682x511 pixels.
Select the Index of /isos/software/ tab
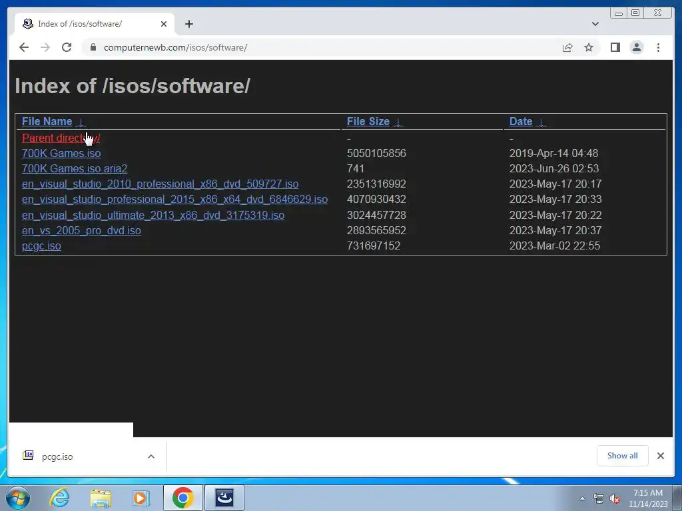95,24
